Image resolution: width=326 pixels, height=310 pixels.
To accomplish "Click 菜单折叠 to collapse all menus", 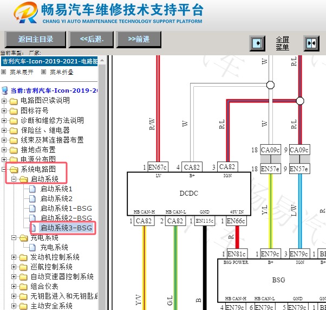I will tap(62, 72).
